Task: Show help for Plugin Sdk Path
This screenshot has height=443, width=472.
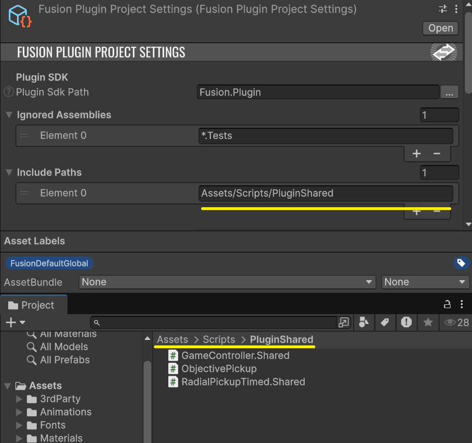Action: [x=8, y=92]
